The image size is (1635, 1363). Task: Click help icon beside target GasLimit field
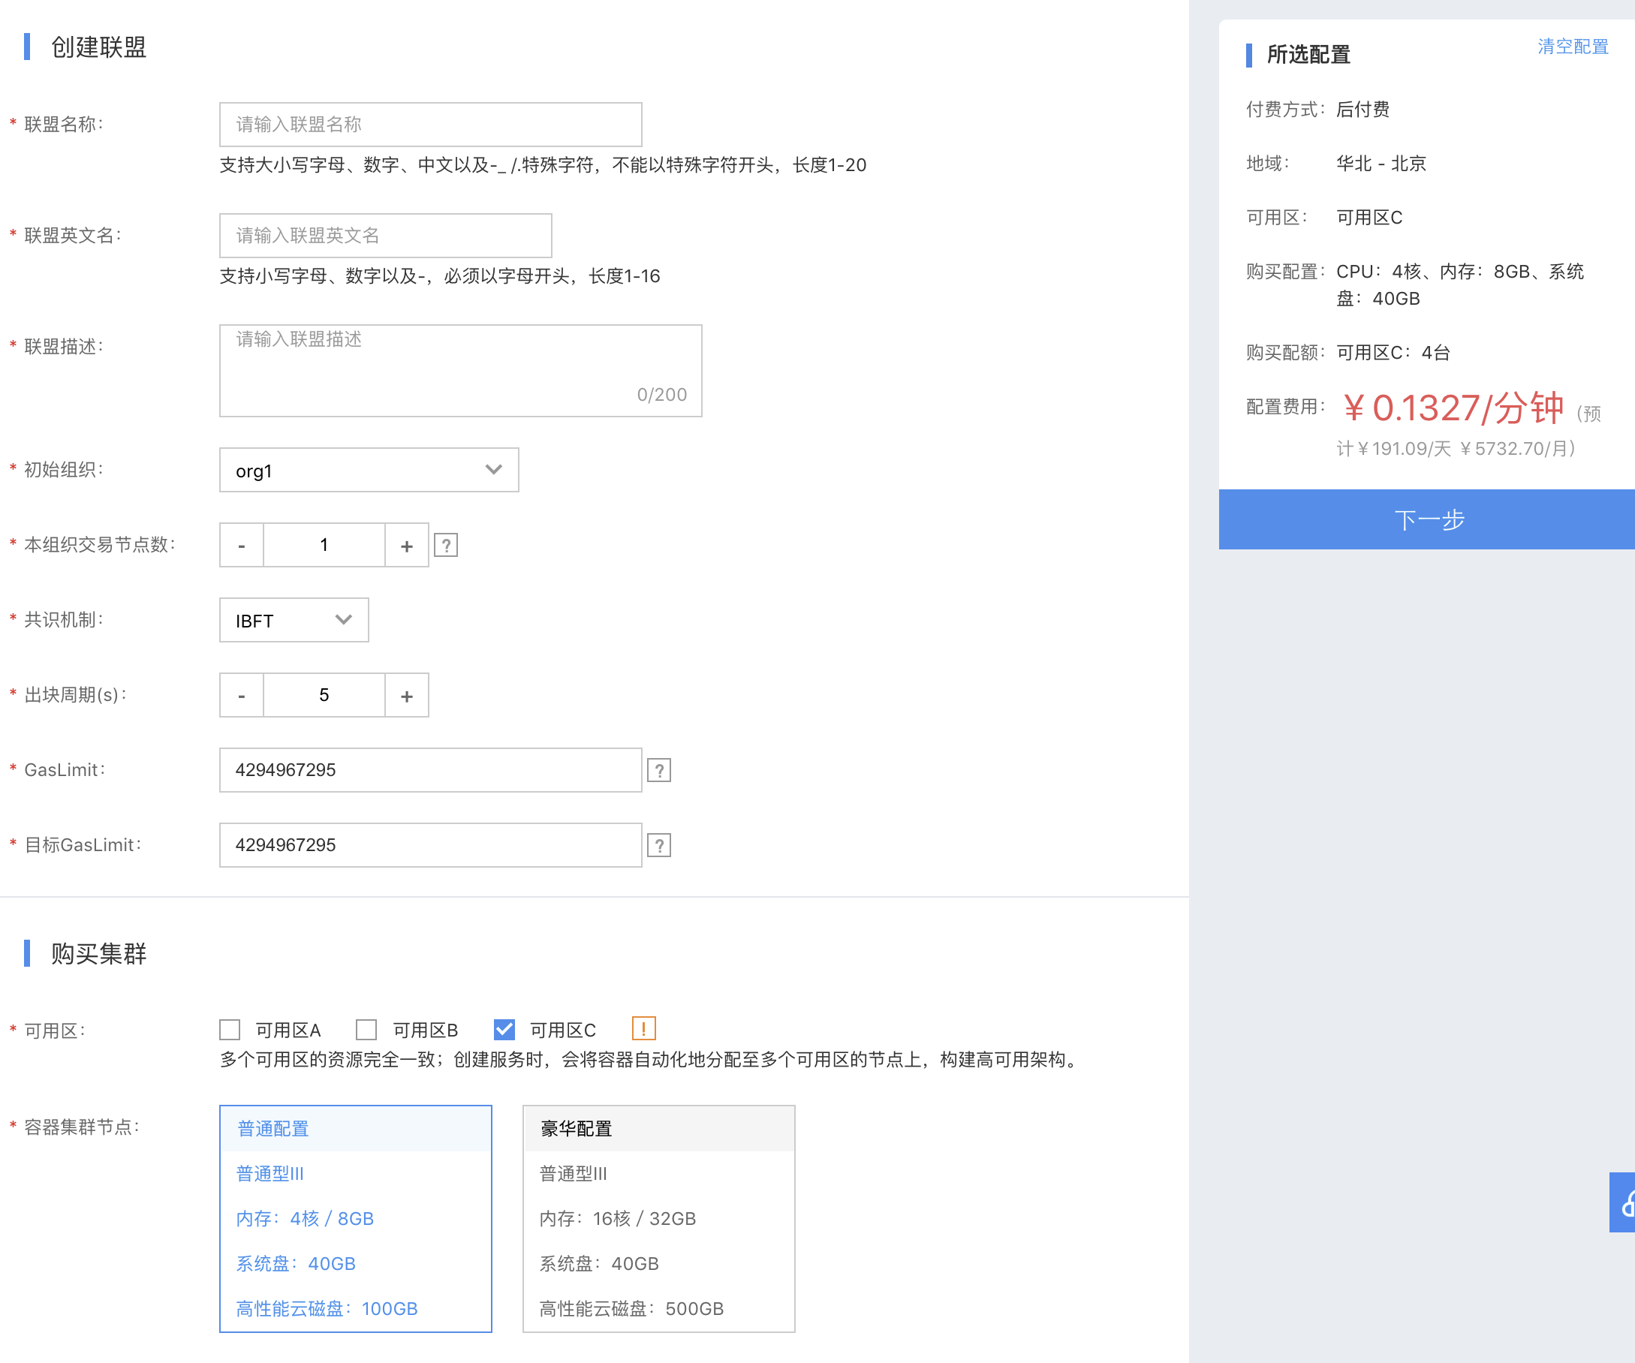pos(658,845)
